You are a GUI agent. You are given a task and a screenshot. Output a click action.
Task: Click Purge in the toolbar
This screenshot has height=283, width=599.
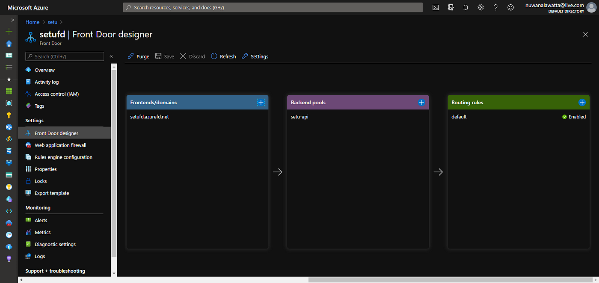point(138,56)
